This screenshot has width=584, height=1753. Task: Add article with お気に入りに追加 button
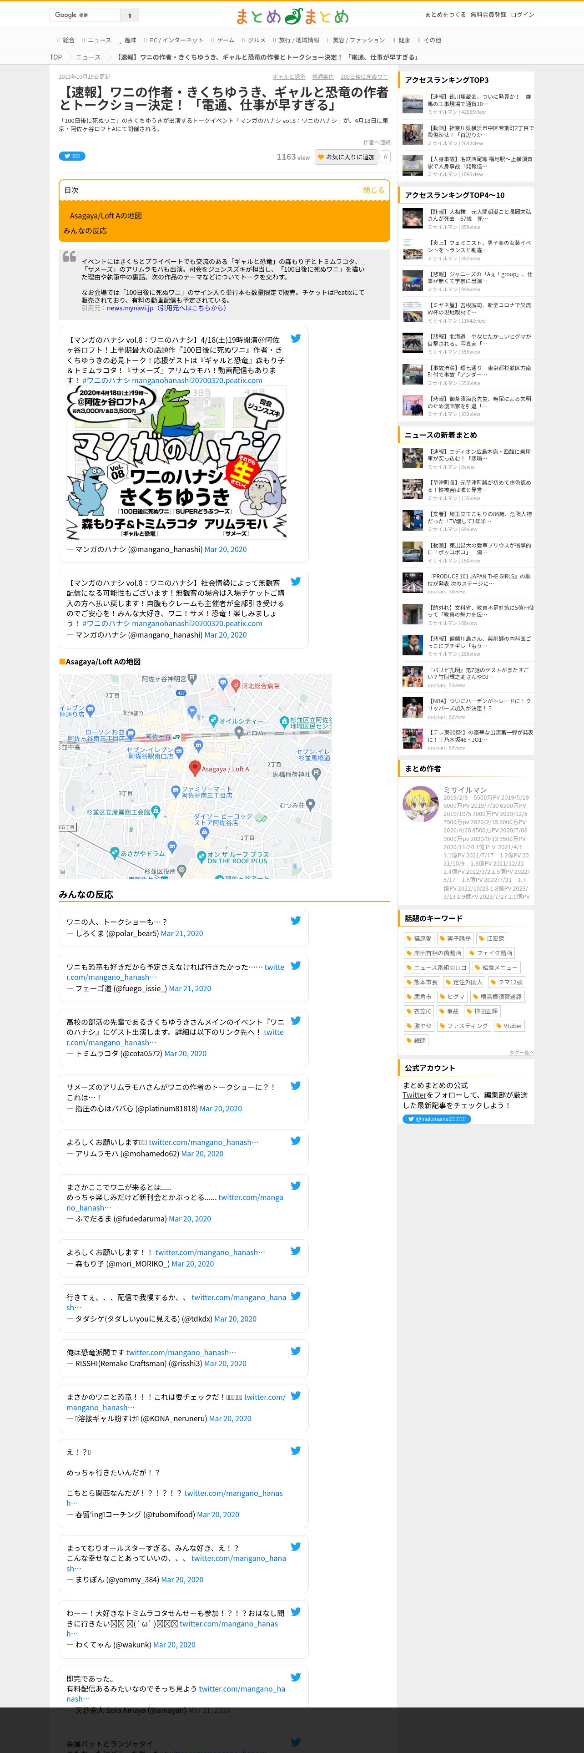click(346, 157)
